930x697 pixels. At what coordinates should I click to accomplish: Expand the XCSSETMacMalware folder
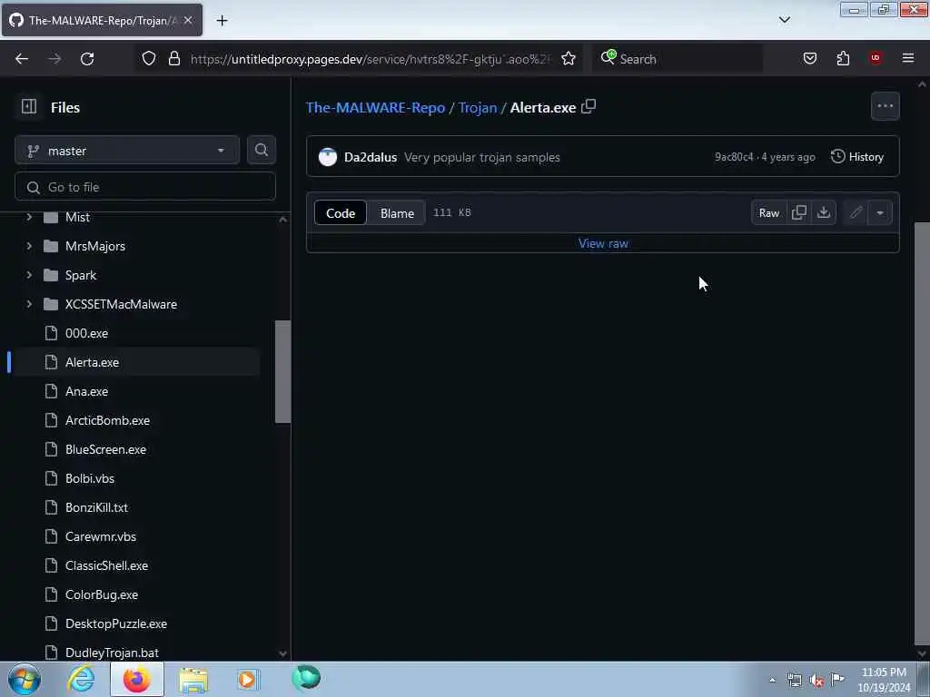29,304
